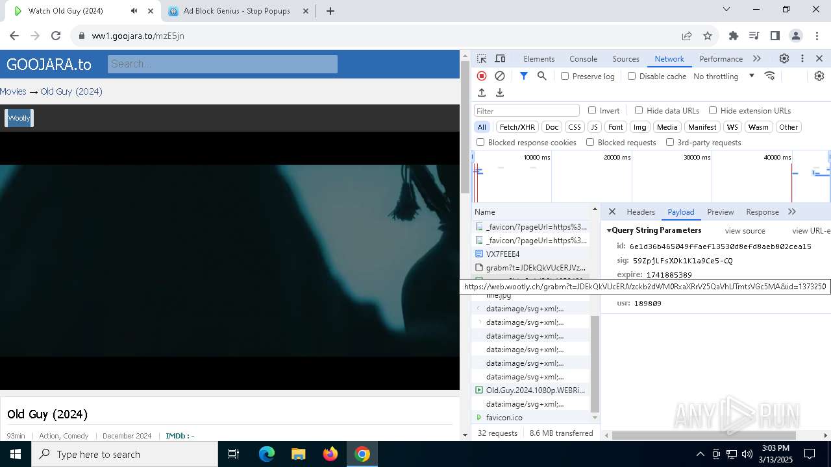
Task: Enable Preserve log checkbox
Action: tap(565, 76)
